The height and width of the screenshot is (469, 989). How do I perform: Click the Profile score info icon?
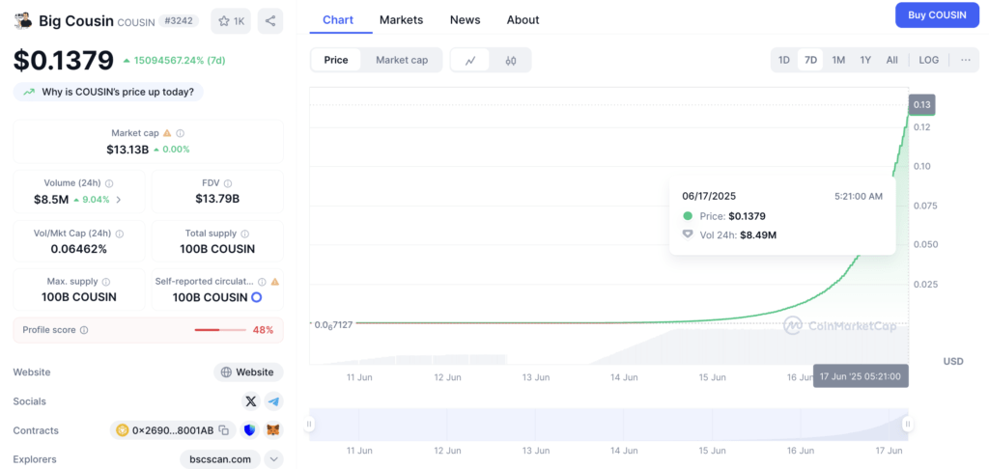(x=84, y=330)
